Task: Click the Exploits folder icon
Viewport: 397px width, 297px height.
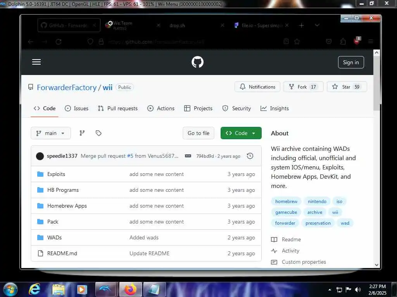Action: (40, 174)
